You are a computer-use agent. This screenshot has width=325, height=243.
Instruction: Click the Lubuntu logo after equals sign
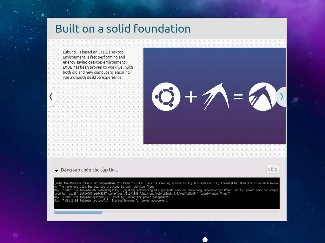click(x=262, y=97)
